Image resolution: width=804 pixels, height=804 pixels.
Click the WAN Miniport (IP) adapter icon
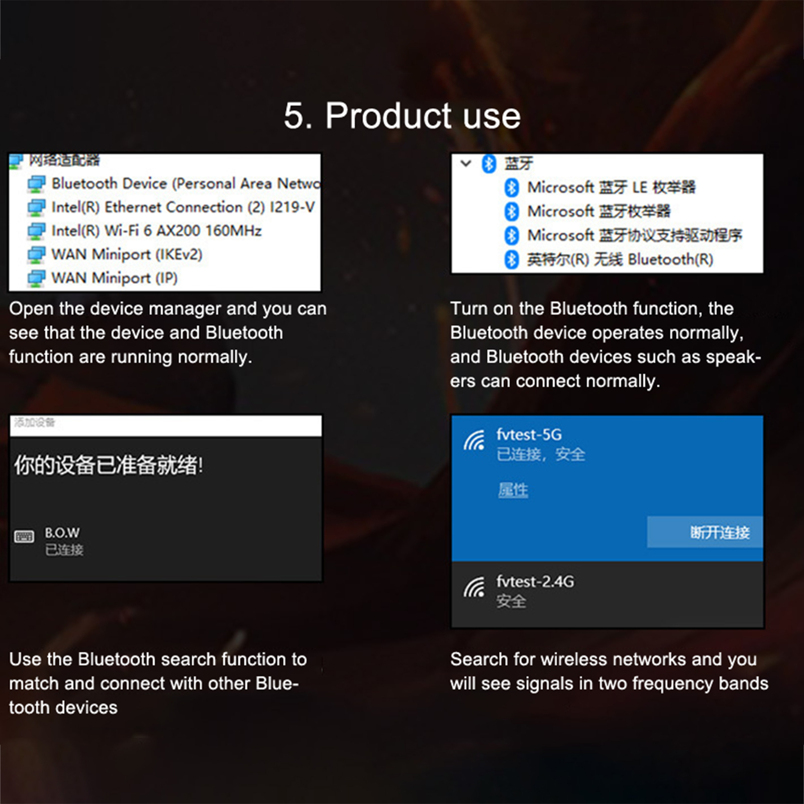tap(37, 278)
